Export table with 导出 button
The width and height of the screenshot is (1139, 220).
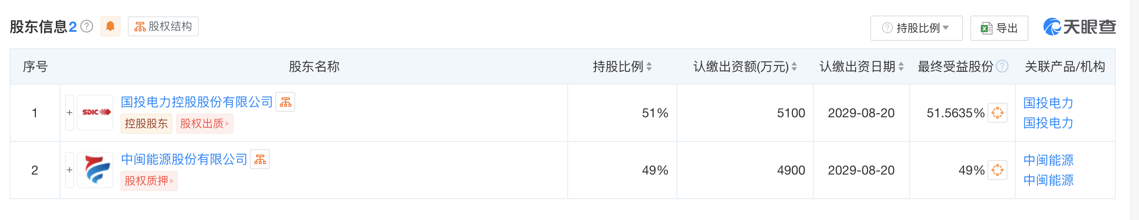click(999, 28)
